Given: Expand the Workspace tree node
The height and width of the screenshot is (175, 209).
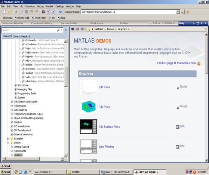Looking at the screenshot, I should pyautogui.click(x=16, y=85).
